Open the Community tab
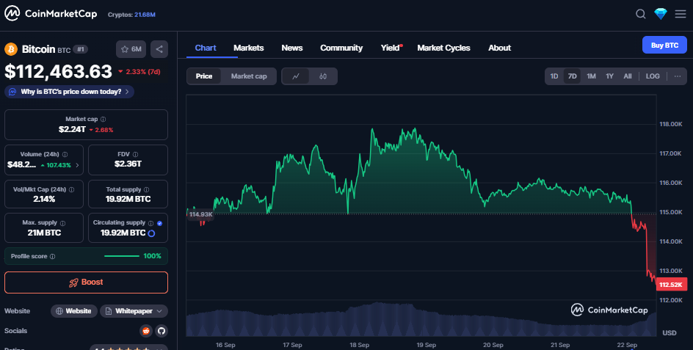The image size is (693, 350). [341, 48]
